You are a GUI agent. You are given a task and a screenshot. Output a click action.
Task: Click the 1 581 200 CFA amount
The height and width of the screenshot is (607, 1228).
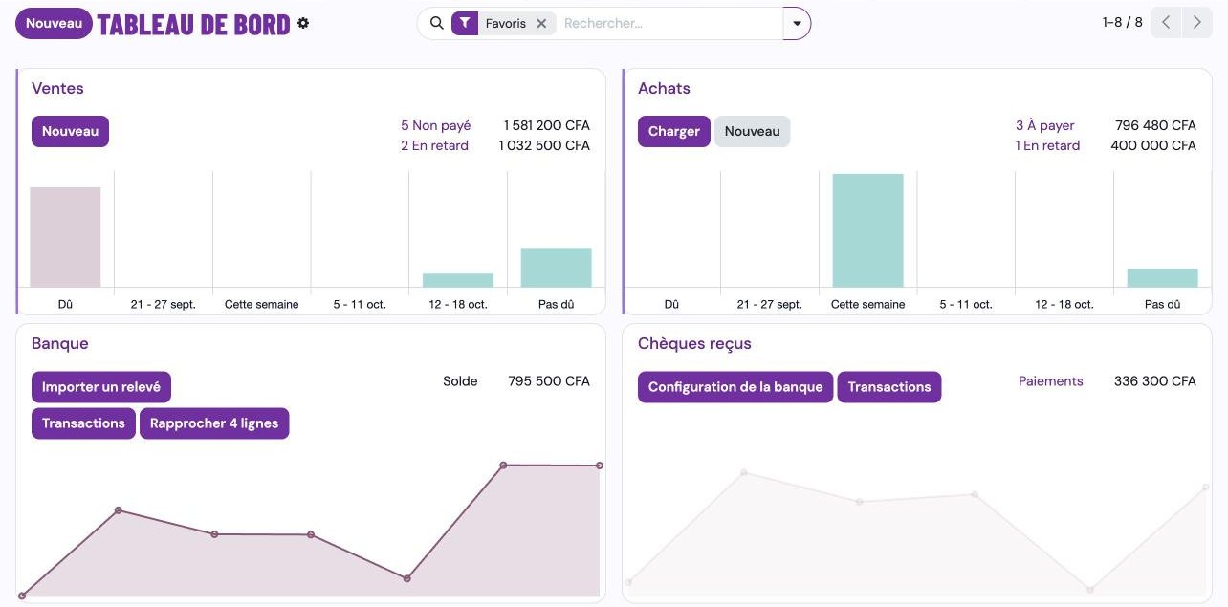[x=547, y=125]
